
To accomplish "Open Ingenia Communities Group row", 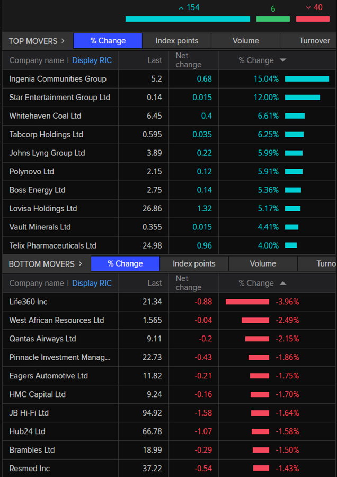I will click(58, 79).
